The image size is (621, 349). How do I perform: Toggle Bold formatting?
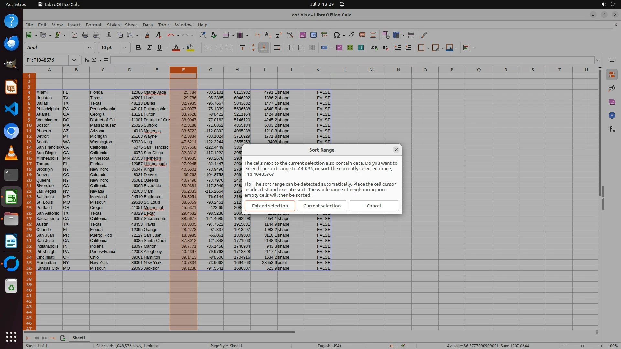point(138,48)
